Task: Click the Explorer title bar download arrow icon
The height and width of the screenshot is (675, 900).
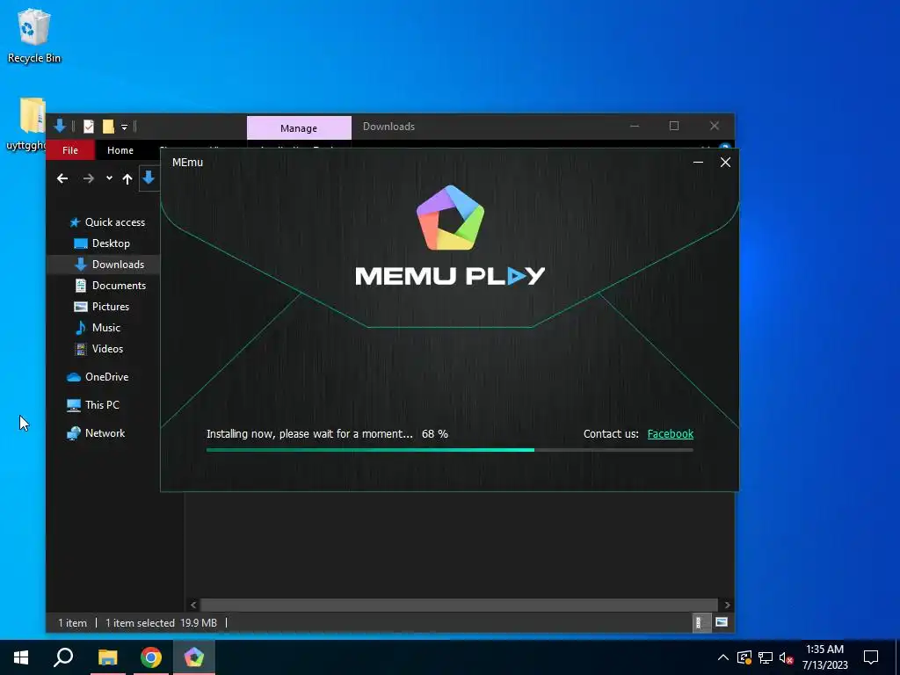Action: pos(59,127)
